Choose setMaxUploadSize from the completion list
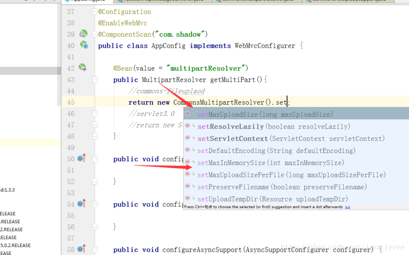This screenshot has height=255, width=409. click(296, 114)
